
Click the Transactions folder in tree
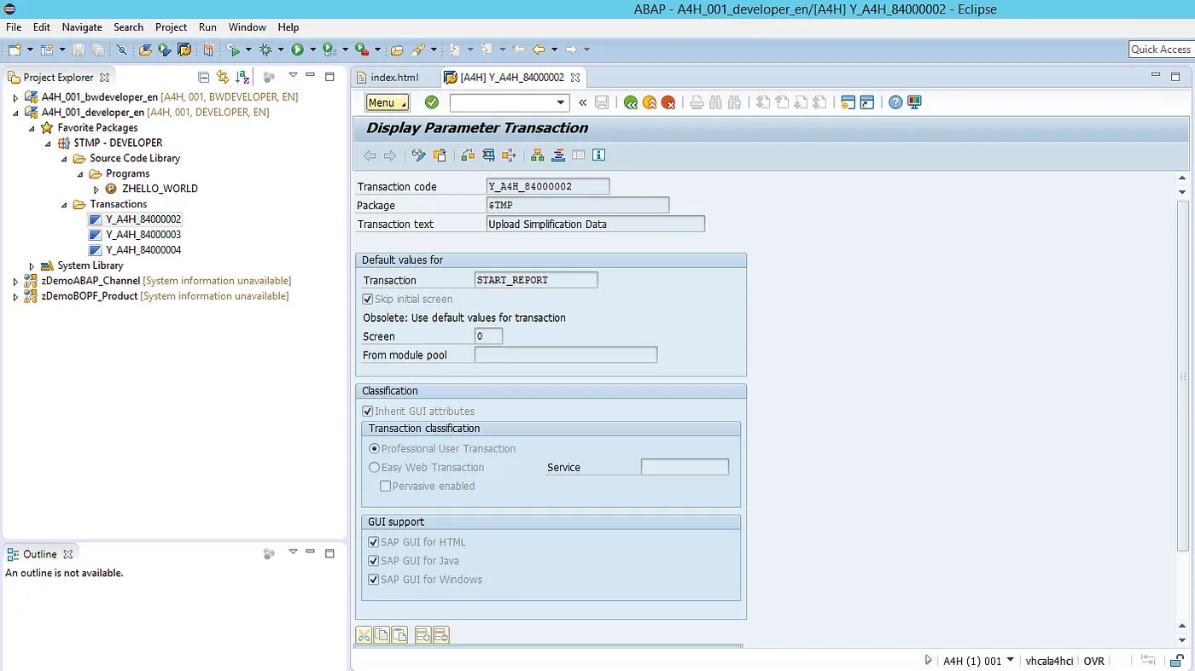pyautogui.click(x=119, y=204)
